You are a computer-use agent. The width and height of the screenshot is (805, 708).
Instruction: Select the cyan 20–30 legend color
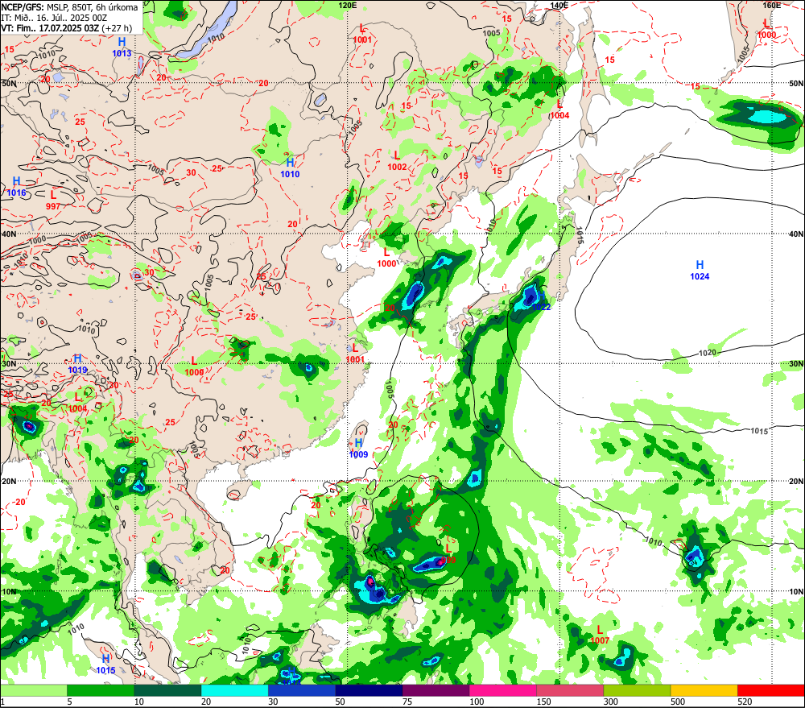click(234, 690)
